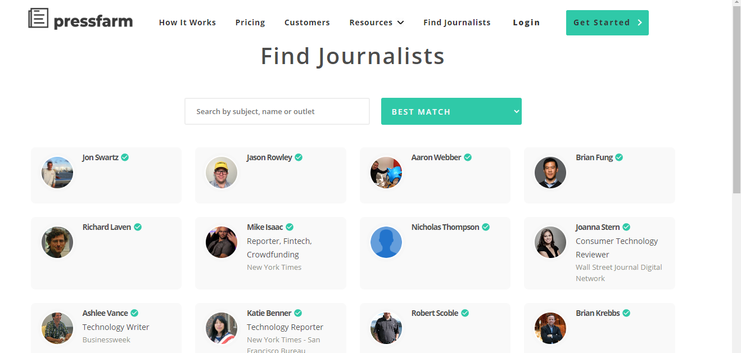Open Aaron Webber's name link

(x=436, y=157)
